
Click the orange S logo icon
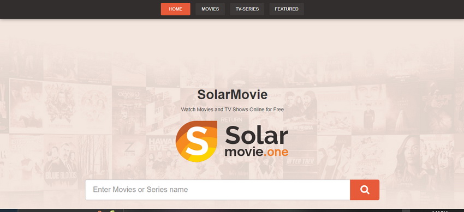tap(196, 141)
